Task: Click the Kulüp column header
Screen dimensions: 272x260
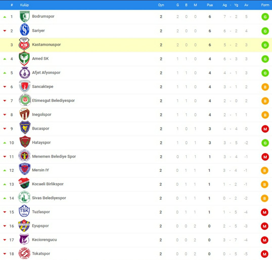Action: point(25,5)
